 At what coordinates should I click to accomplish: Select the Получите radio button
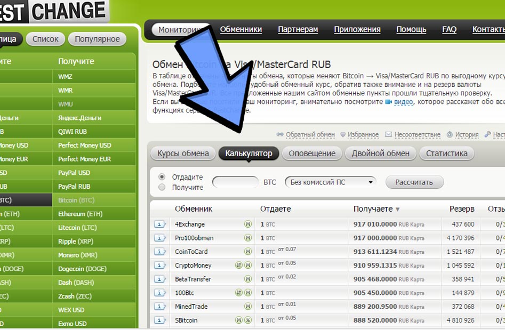tap(162, 187)
